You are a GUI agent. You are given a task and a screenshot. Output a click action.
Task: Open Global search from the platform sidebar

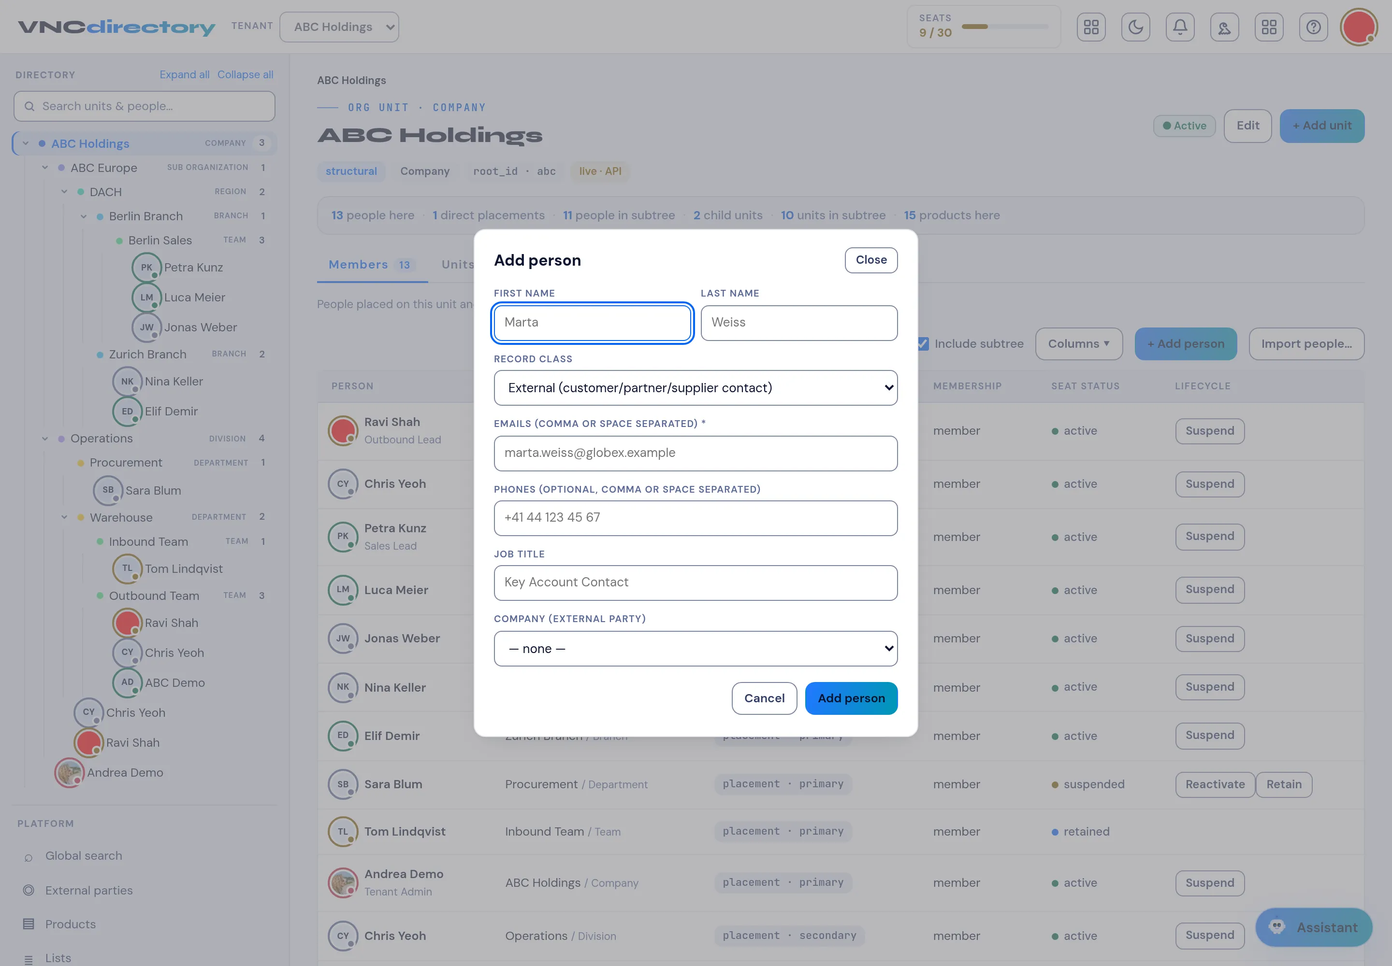[x=84, y=856]
